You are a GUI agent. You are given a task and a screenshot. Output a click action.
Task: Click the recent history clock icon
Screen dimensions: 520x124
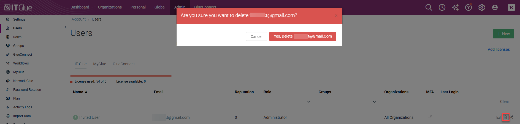click(442, 7)
